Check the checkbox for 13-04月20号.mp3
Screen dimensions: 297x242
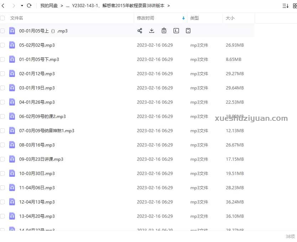(x=2, y=216)
